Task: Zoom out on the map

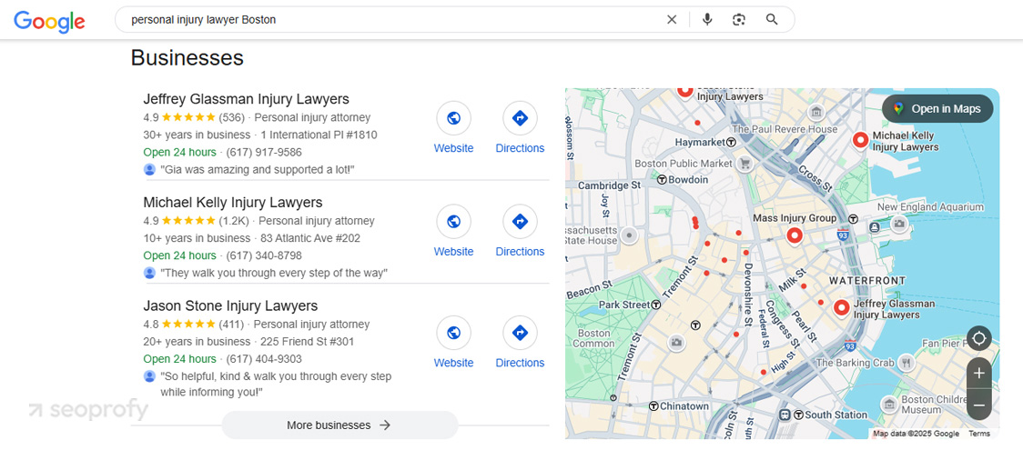Action: pyautogui.click(x=978, y=405)
